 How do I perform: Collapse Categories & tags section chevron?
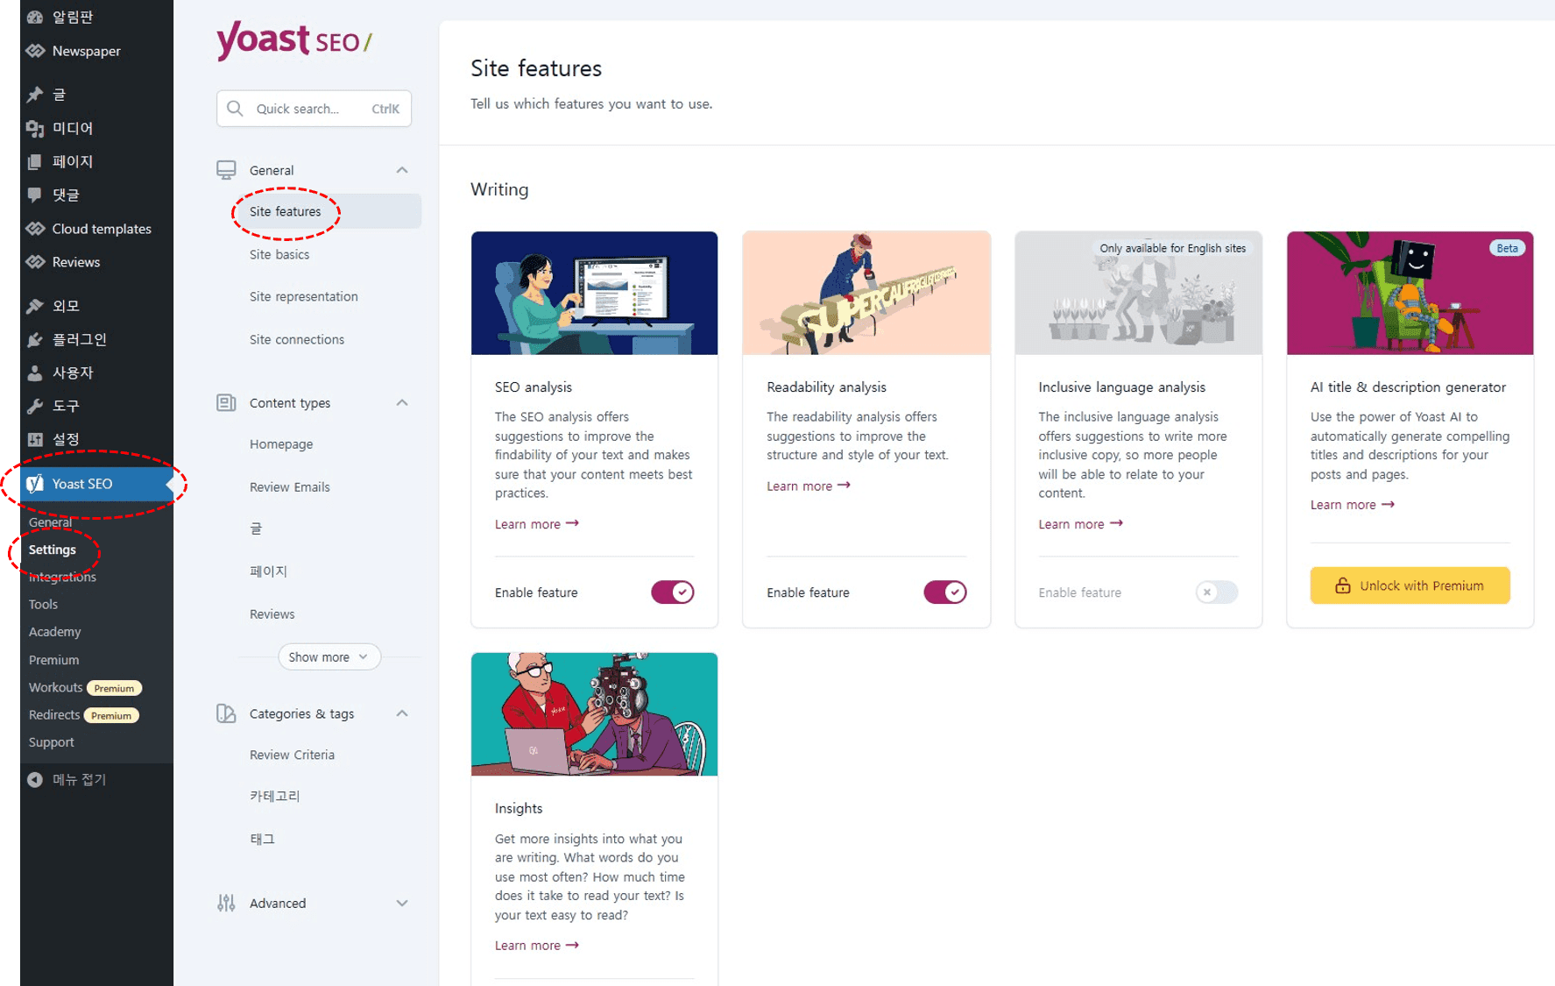point(402,713)
